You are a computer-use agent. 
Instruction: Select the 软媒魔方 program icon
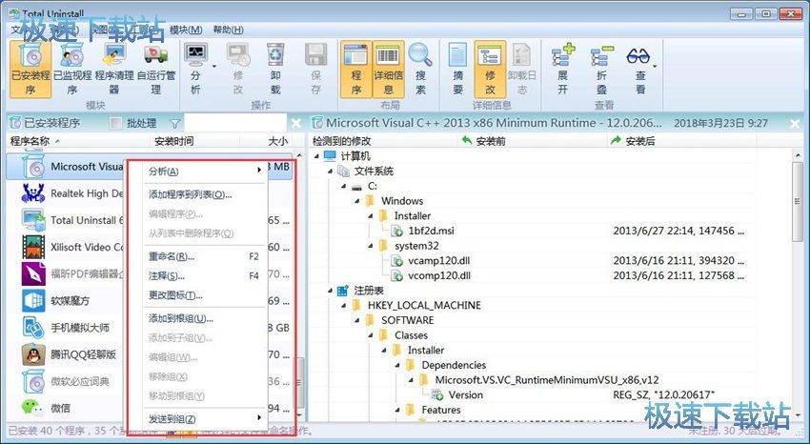tap(33, 300)
